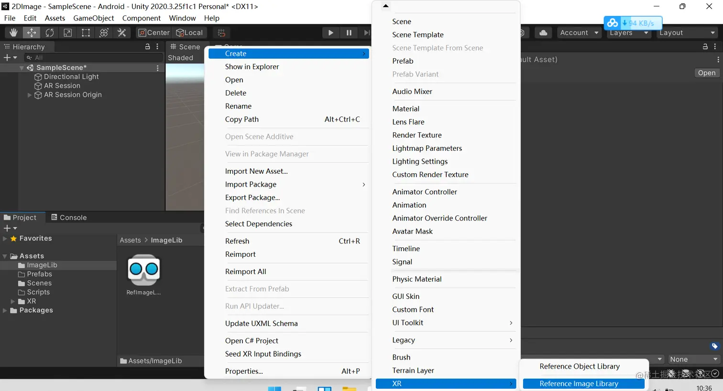723x391 pixels.
Task: Select the Transform tool
Action: coord(104,32)
